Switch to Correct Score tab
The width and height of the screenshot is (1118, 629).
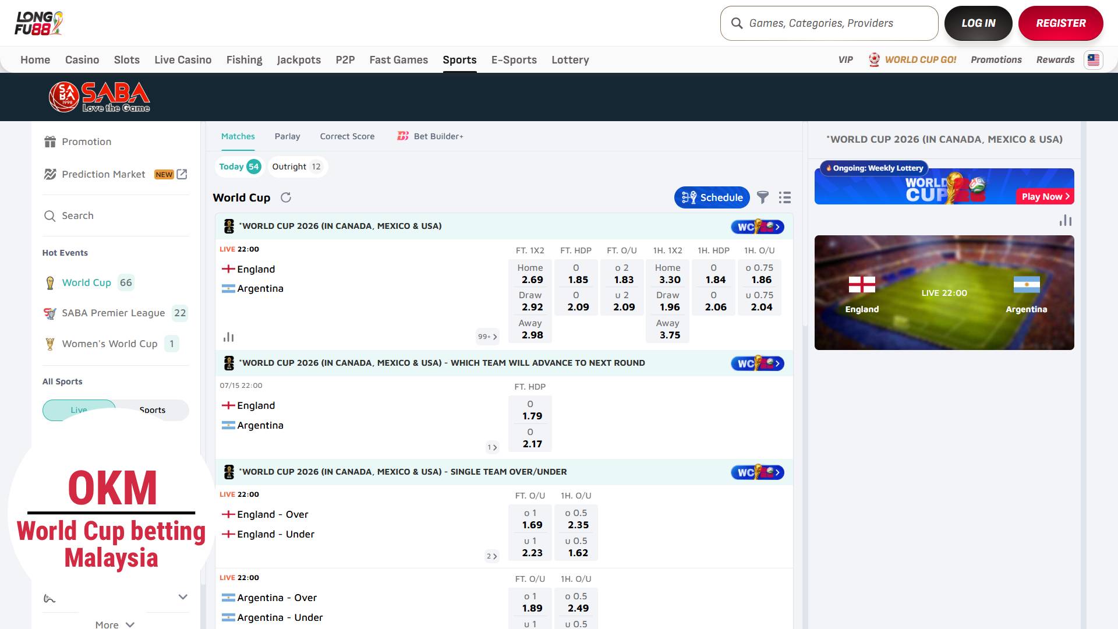click(347, 136)
